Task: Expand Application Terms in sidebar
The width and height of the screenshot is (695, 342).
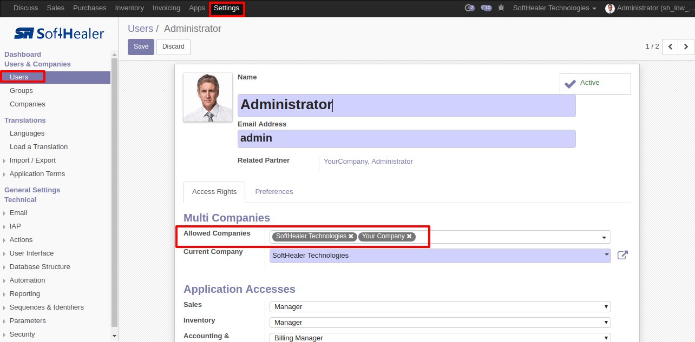Action: (37, 174)
